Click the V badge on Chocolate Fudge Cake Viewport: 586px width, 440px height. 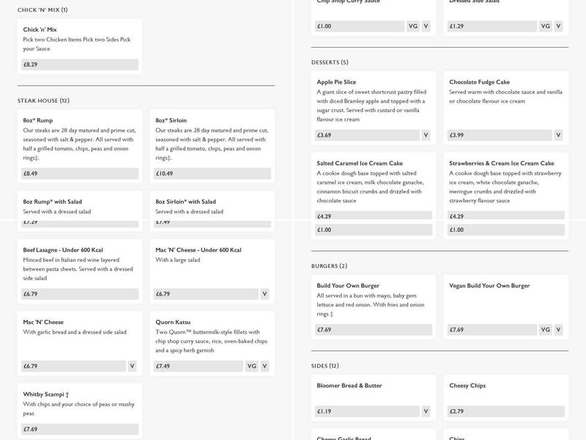[558, 135]
